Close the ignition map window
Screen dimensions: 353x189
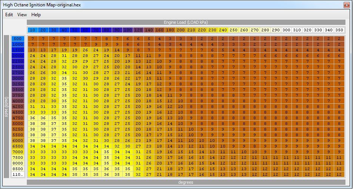tap(346, 5)
